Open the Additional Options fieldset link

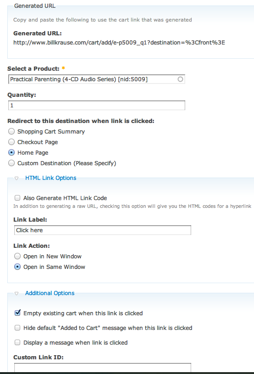[x=50, y=293]
